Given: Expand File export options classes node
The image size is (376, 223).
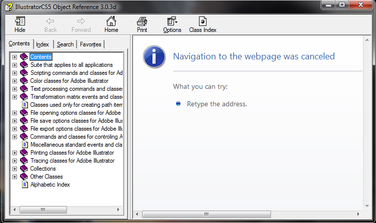Looking at the screenshot, I should [14, 129].
